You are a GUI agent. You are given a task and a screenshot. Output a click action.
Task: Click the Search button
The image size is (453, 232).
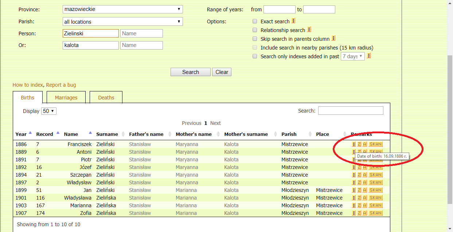pos(190,72)
